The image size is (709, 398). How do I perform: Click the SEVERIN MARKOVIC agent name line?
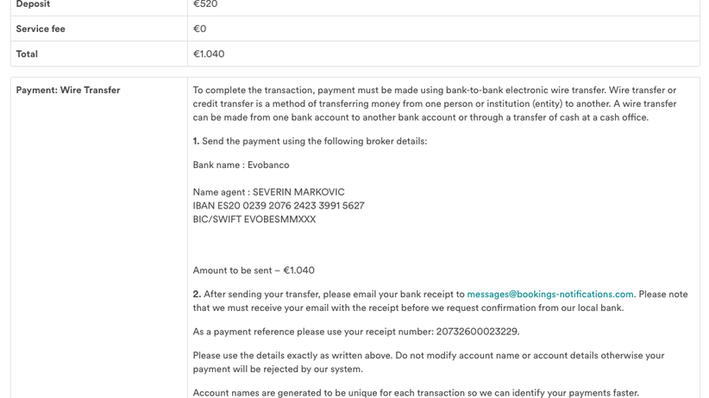point(268,193)
